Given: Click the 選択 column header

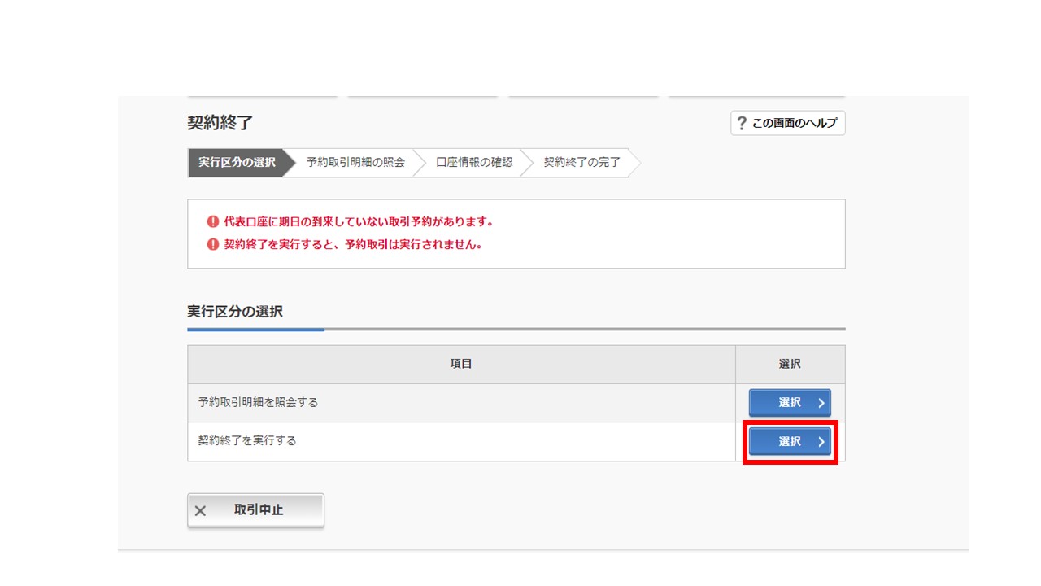Looking at the screenshot, I should coord(790,364).
